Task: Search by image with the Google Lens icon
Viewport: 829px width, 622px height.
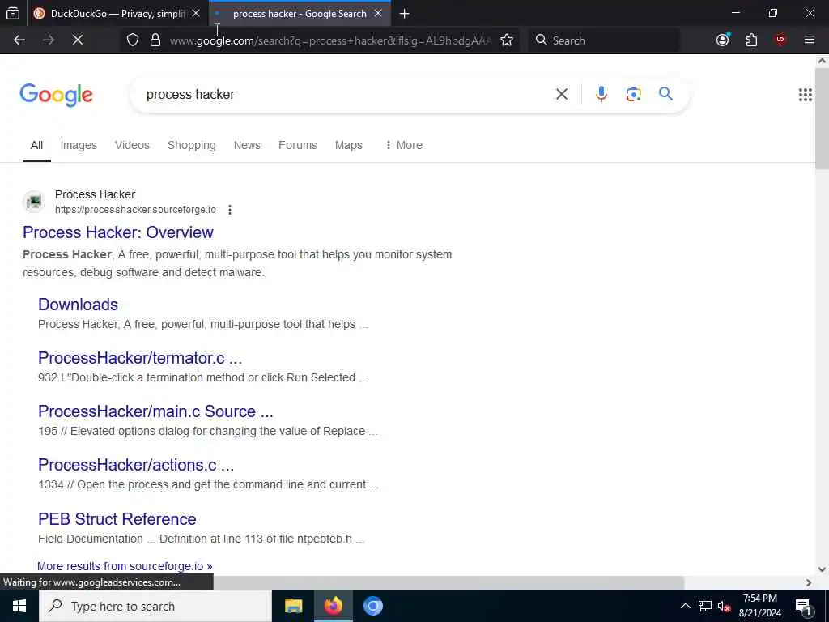Action: coord(633,94)
